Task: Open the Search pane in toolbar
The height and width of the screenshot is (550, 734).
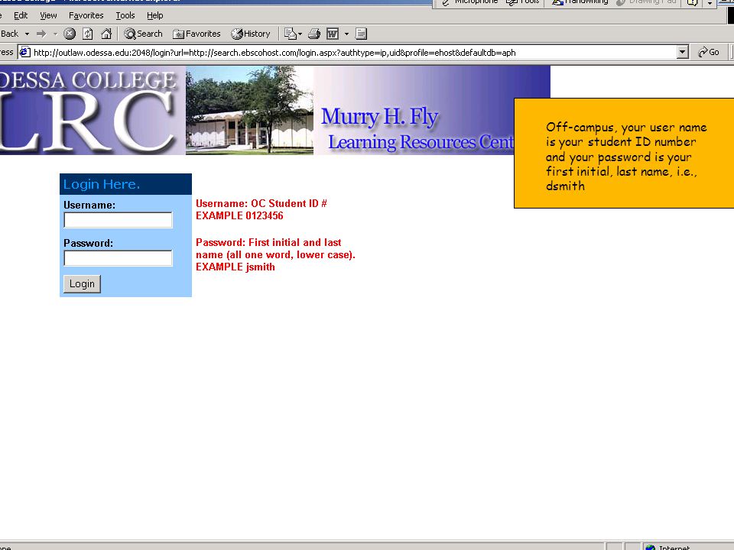Action: click(143, 34)
